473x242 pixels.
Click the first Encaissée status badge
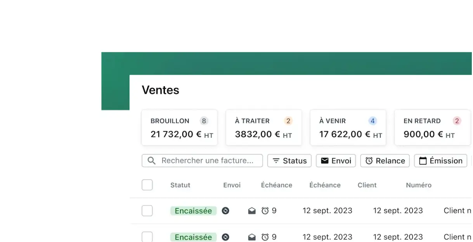(x=193, y=211)
